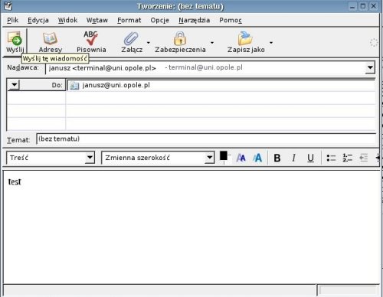Click the contact card icon beside recipient
Image resolution: width=383 pixels, height=297 pixels.
pyautogui.click(x=74, y=86)
